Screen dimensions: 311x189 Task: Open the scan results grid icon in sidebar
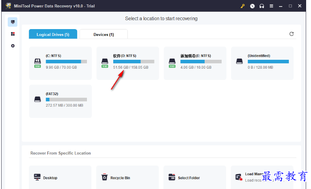(13, 34)
